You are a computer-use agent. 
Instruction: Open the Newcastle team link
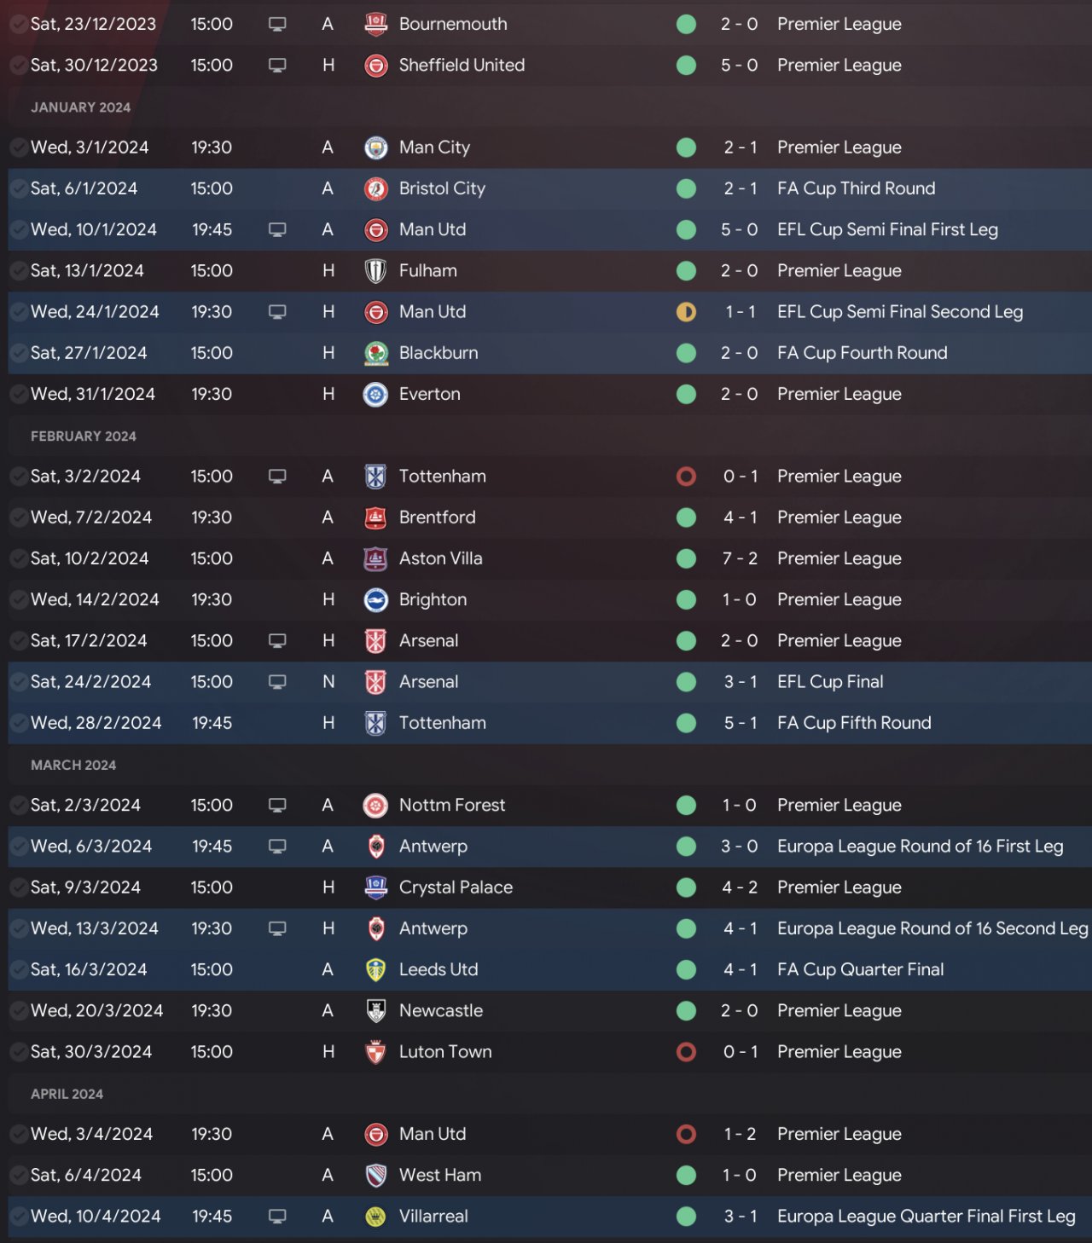tap(440, 1010)
